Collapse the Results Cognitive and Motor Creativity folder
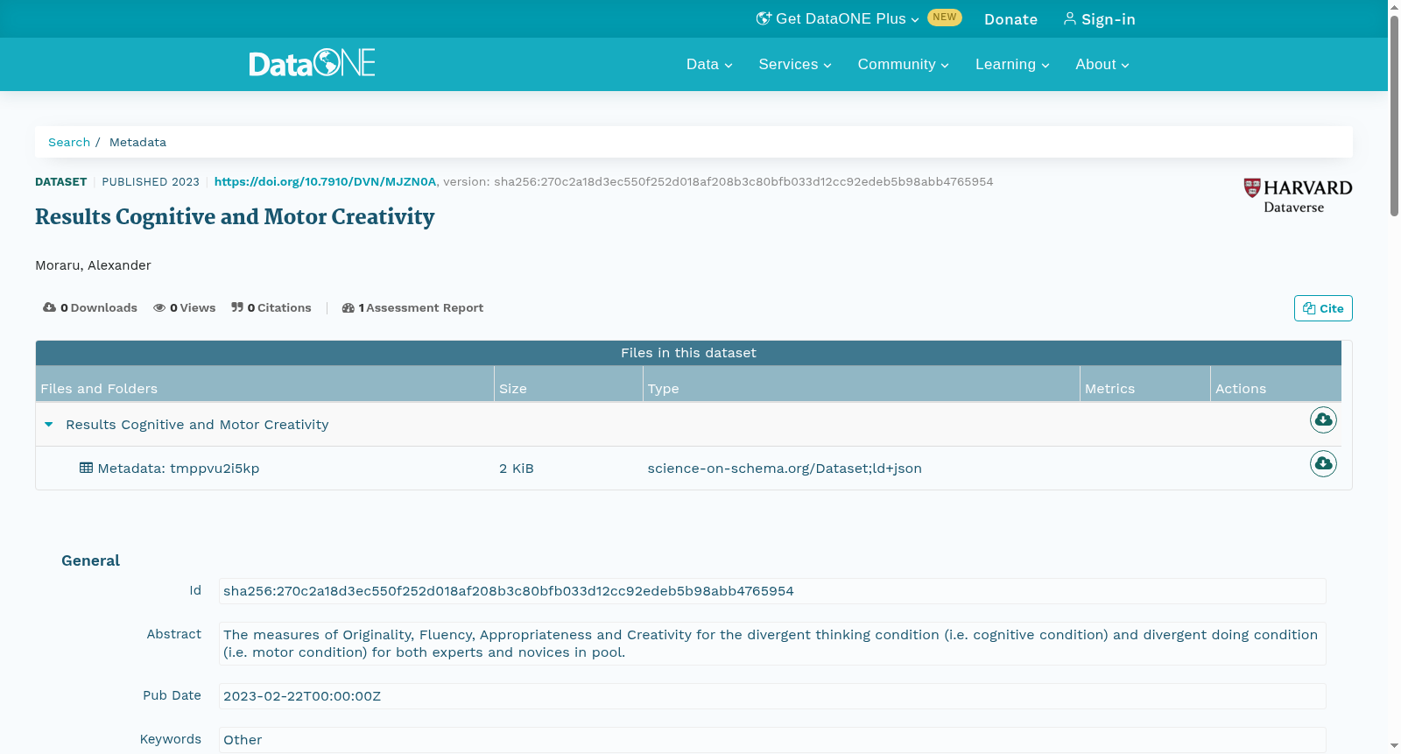 click(x=49, y=425)
